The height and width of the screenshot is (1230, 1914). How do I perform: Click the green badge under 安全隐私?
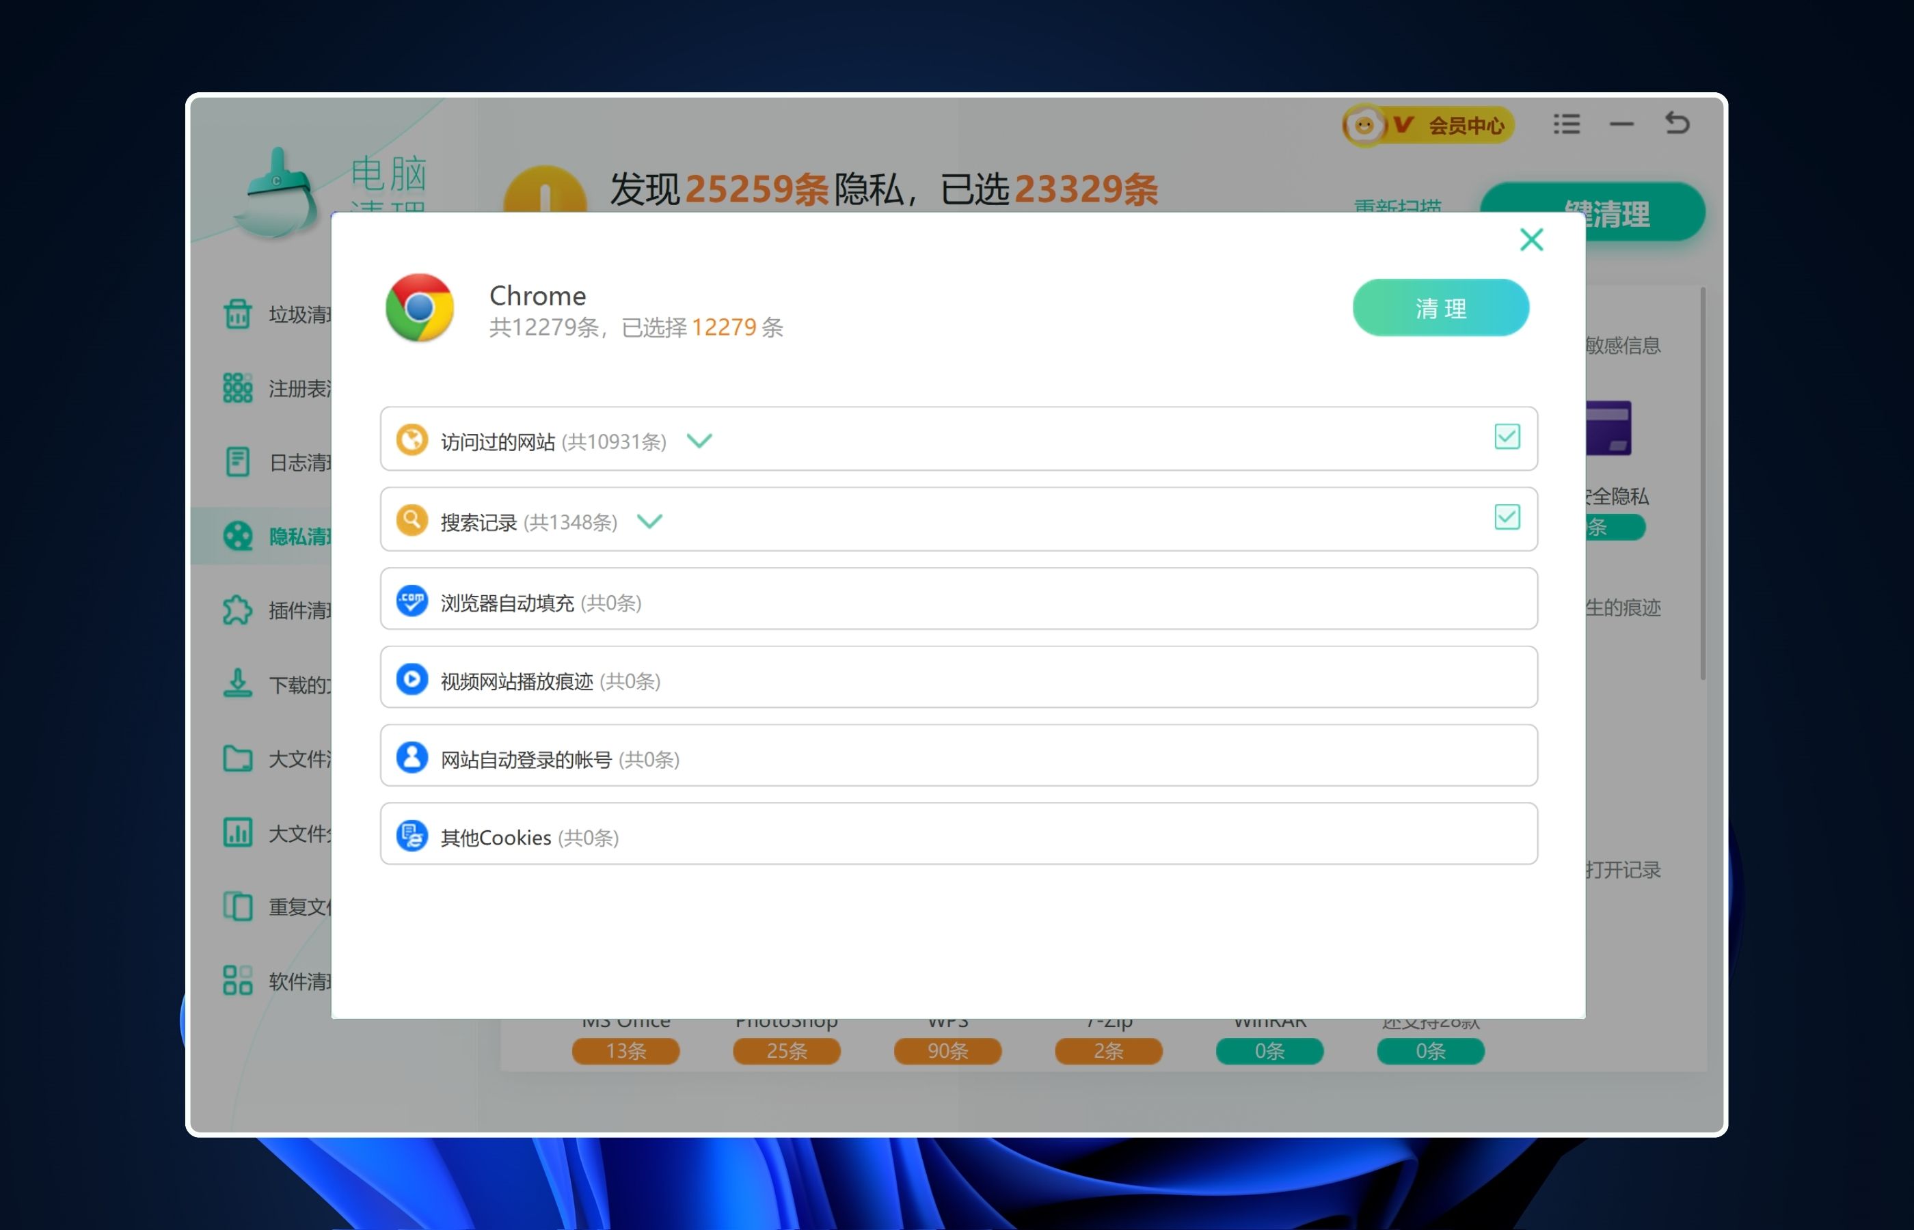[1615, 527]
